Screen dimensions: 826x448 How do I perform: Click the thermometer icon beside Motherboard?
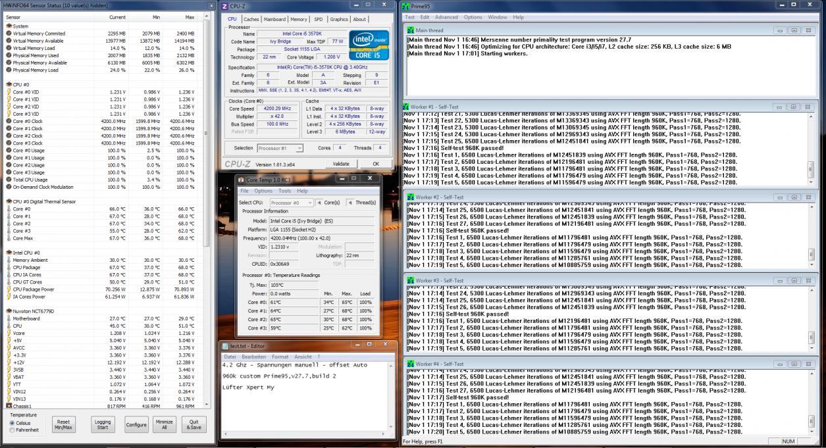[9, 318]
